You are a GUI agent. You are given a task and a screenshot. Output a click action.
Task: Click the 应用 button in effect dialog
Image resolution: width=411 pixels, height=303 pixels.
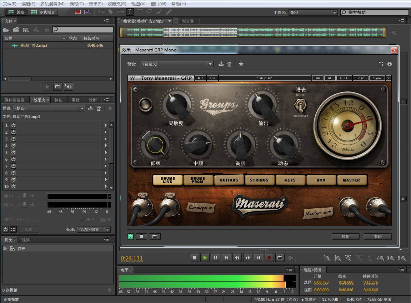[345, 237]
